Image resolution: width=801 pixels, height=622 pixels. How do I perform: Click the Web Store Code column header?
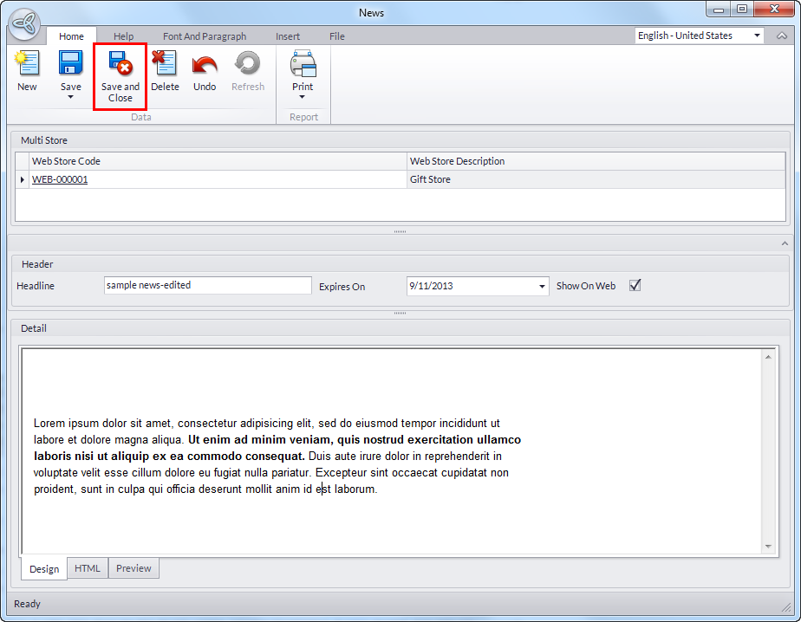pos(218,161)
